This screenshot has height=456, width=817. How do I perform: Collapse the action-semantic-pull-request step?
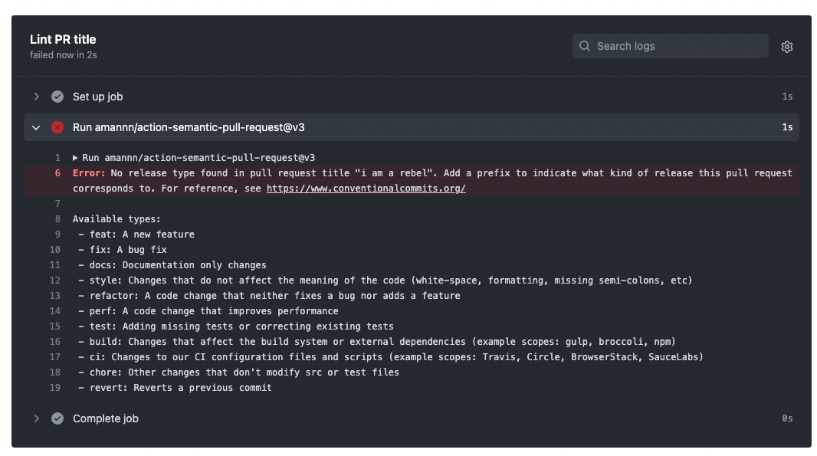pyautogui.click(x=36, y=127)
